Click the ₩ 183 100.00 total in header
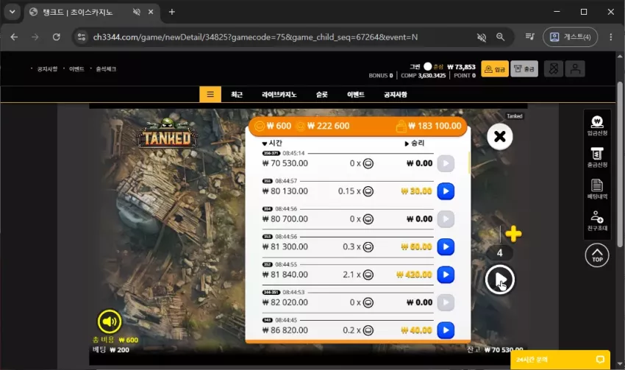Image resolution: width=625 pixels, height=370 pixels. [x=435, y=126]
